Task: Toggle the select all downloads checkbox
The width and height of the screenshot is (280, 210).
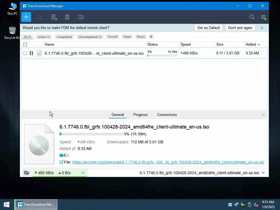Action: (25, 45)
